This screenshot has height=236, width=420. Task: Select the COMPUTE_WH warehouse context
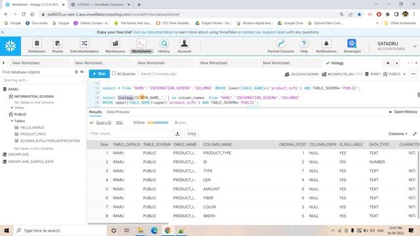342,74
